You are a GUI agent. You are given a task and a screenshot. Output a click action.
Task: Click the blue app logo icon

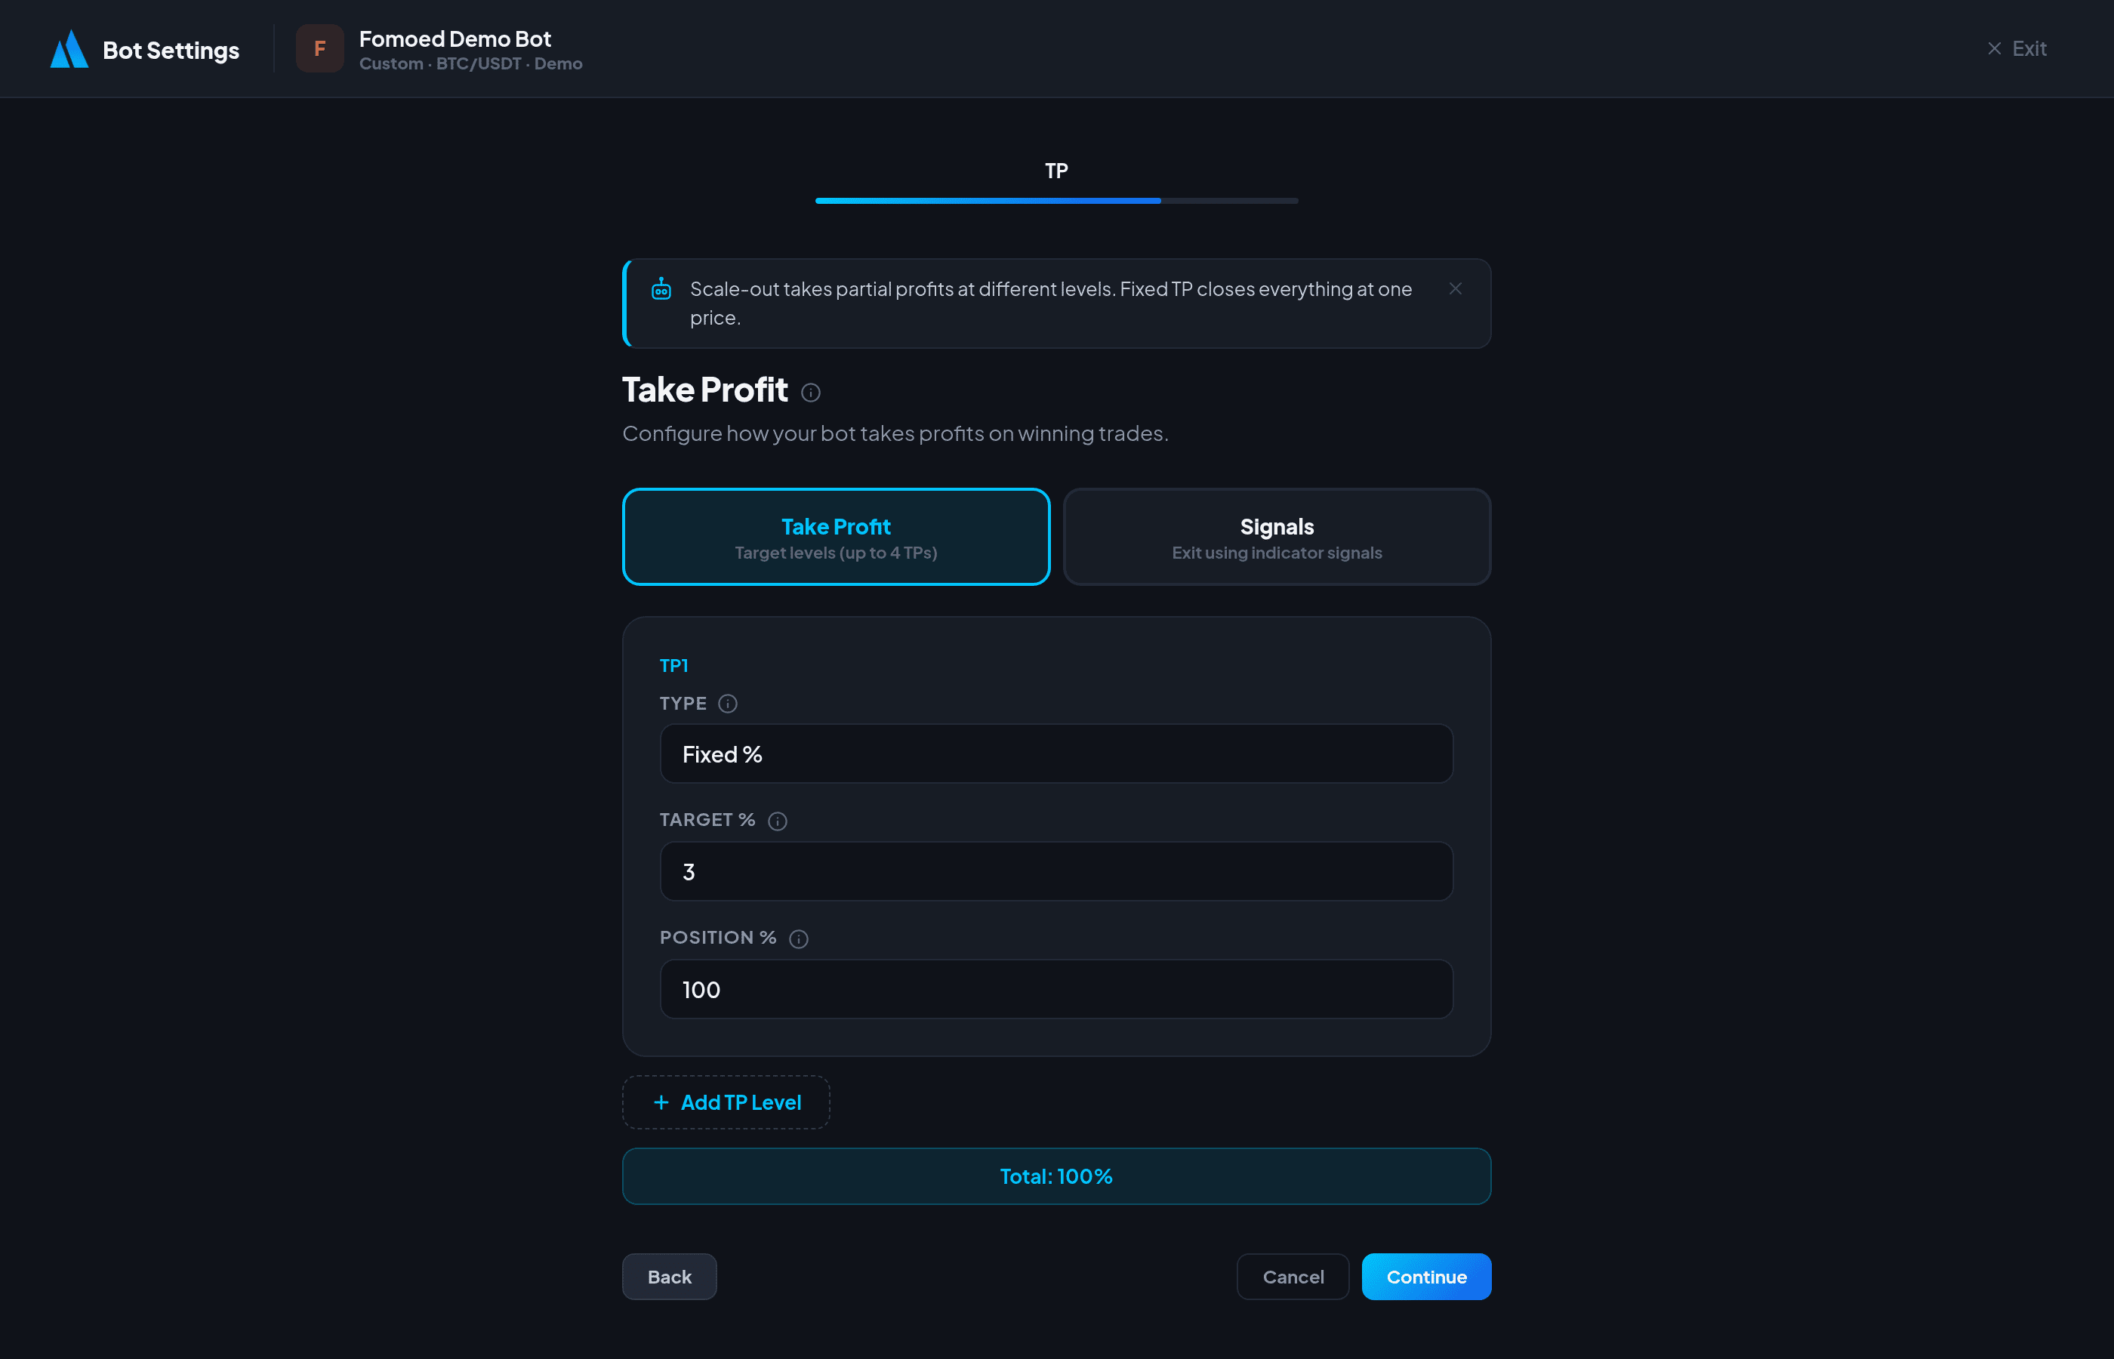[69, 49]
